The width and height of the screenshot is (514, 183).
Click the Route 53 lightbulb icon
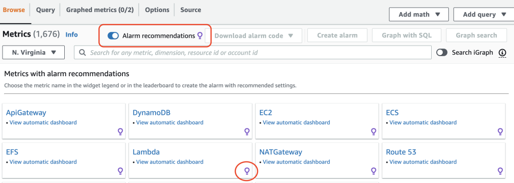(500, 170)
